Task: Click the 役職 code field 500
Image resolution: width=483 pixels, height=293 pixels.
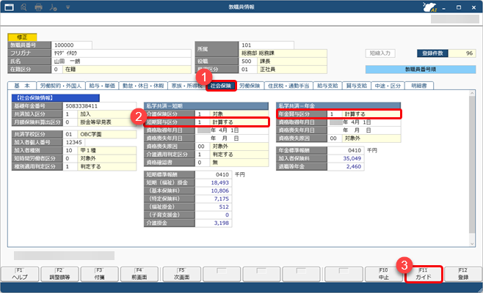Action: (247, 62)
